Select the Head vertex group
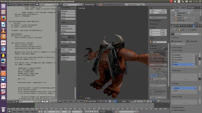202x113 pixels. tap(183, 65)
